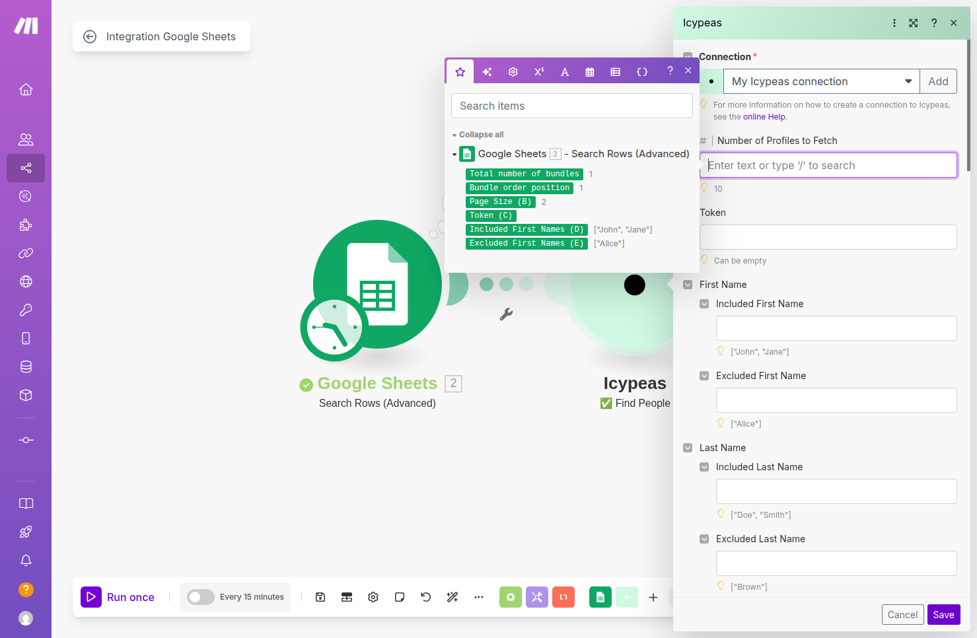
Task: Open the Connections link icon in sidebar
Action: pos(26,253)
